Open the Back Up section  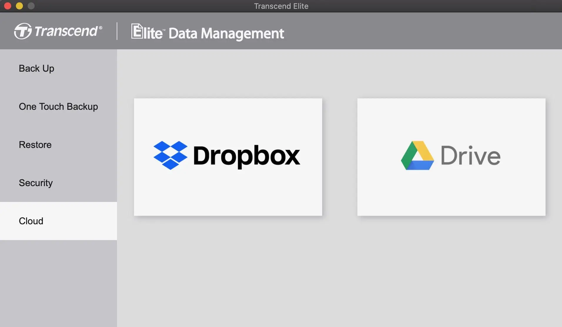(36, 68)
